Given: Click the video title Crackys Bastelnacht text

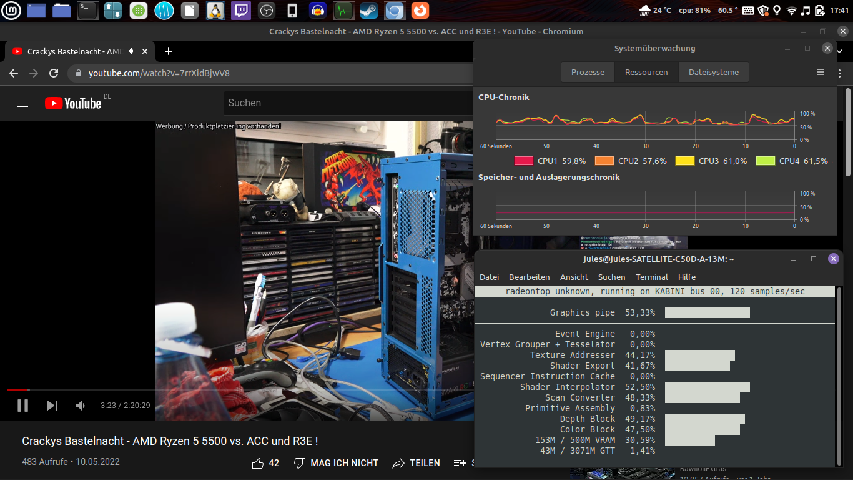Looking at the screenshot, I should pos(170,441).
